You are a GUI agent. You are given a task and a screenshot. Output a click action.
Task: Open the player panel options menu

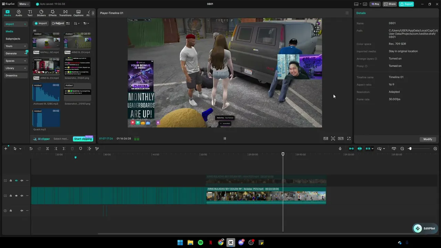tap(347, 13)
